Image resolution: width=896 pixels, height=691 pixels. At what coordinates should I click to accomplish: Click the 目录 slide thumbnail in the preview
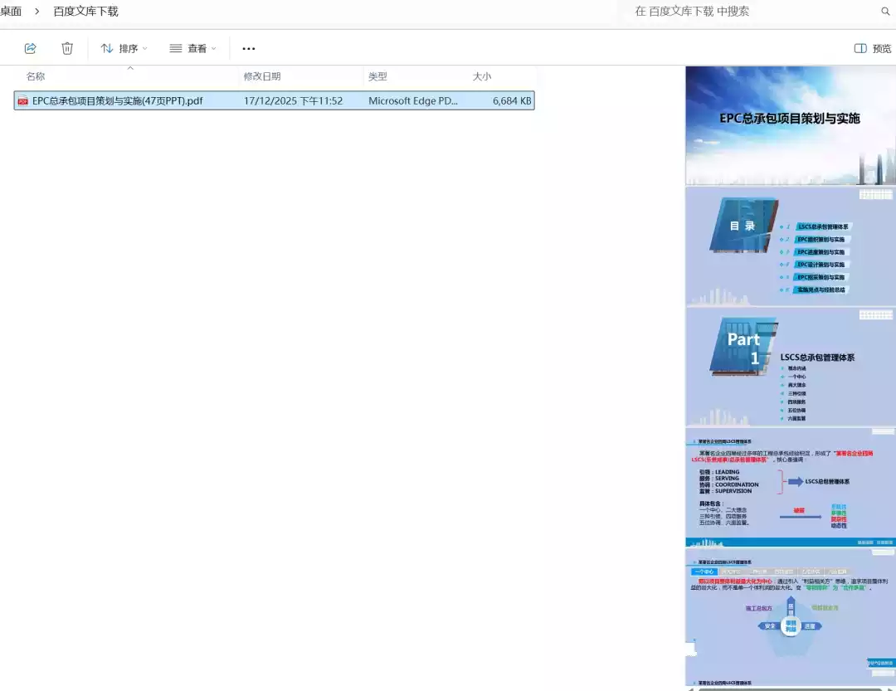coord(790,247)
